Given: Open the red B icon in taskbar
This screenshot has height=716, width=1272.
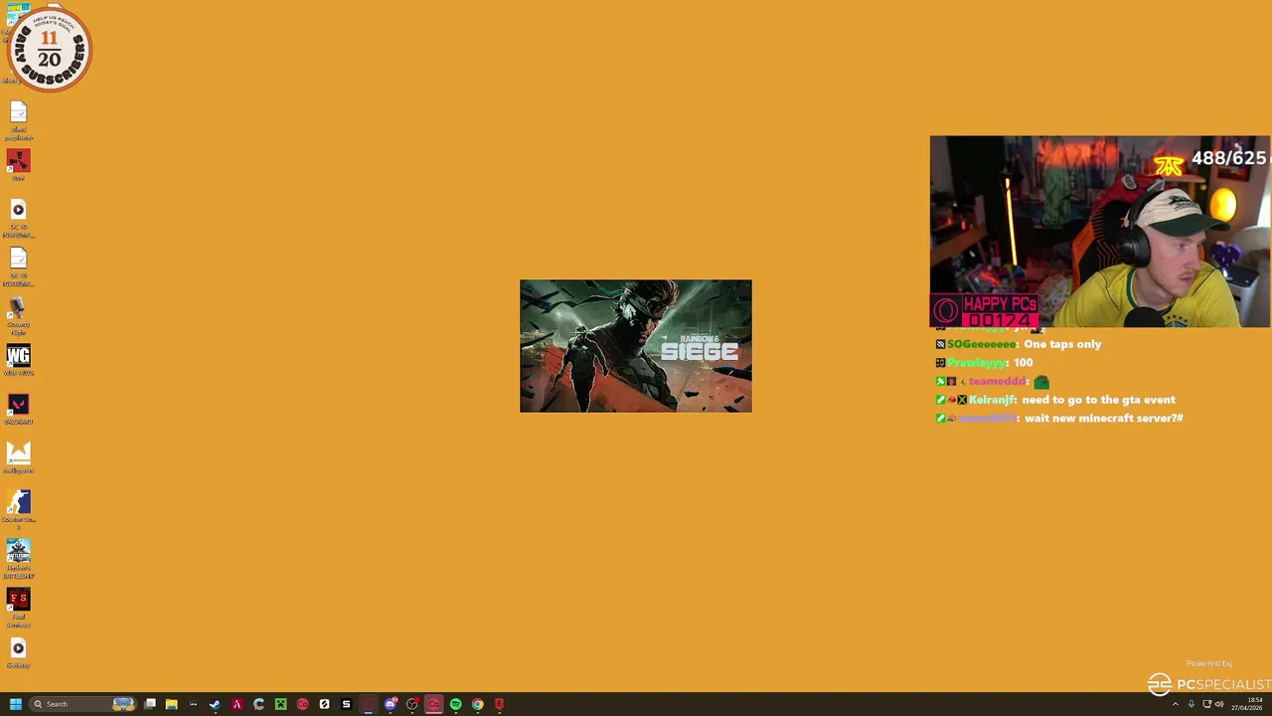Looking at the screenshot, I should point(499,704).
